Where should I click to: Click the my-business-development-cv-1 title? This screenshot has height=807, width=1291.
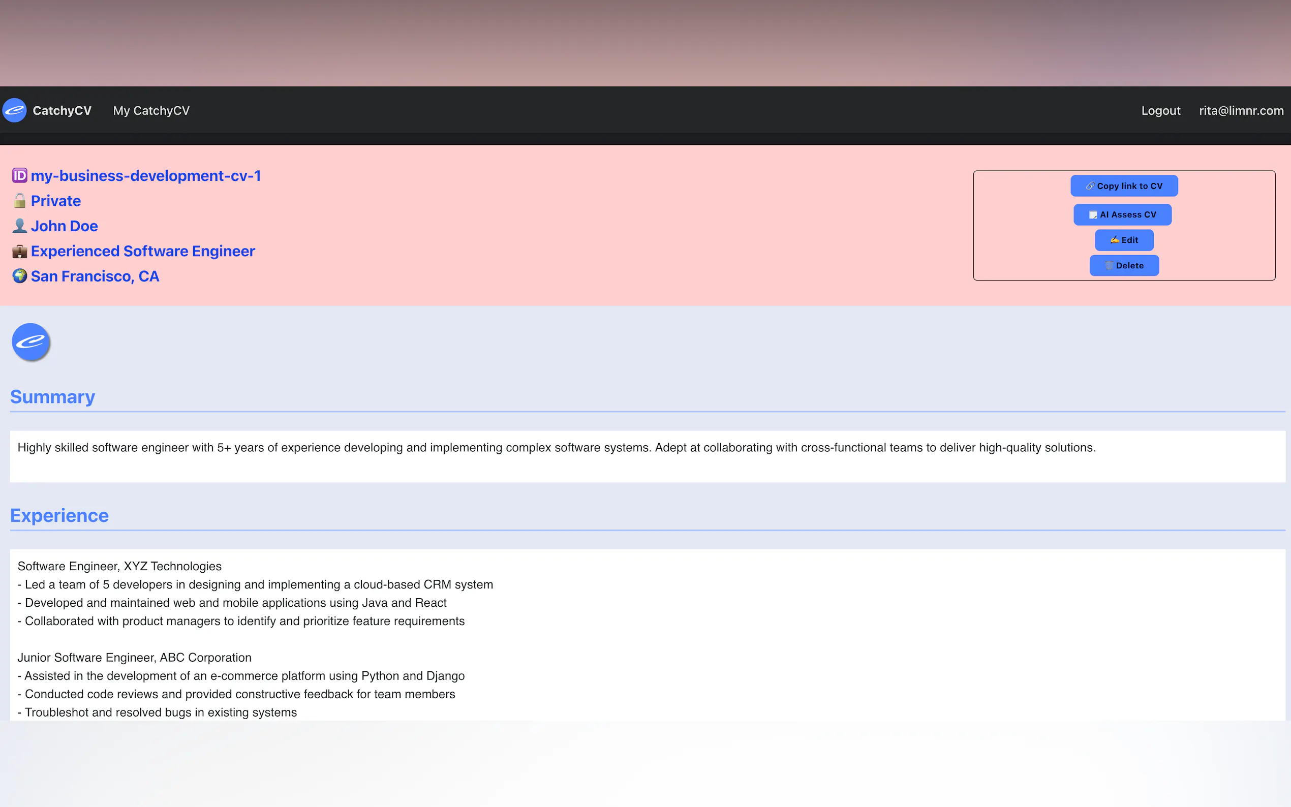[146, 176]
